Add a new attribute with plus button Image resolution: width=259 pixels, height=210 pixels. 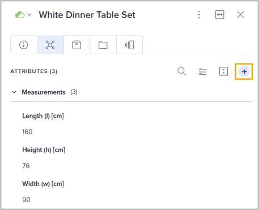pos(244,71)
